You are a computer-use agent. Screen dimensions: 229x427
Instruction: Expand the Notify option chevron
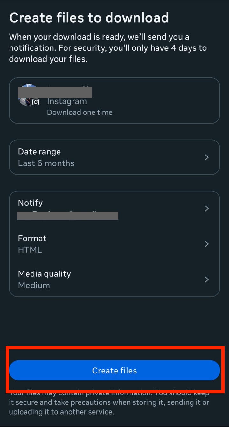coord(207,208)
